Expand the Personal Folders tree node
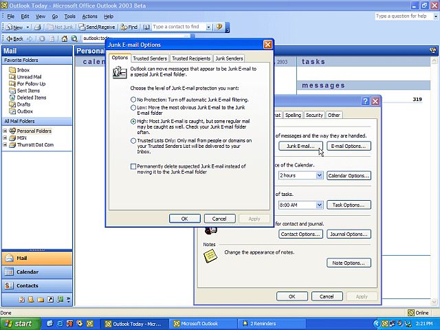The width and height of the screenshot is (440, 330). [x=5, y=131]
